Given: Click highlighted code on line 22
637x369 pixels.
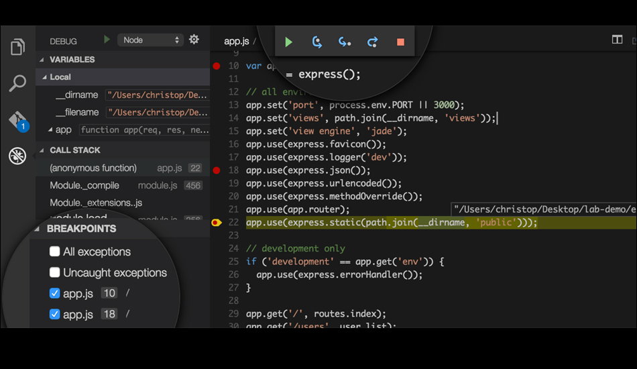Looking at the screenshot, I should click(x=392, y=222).
